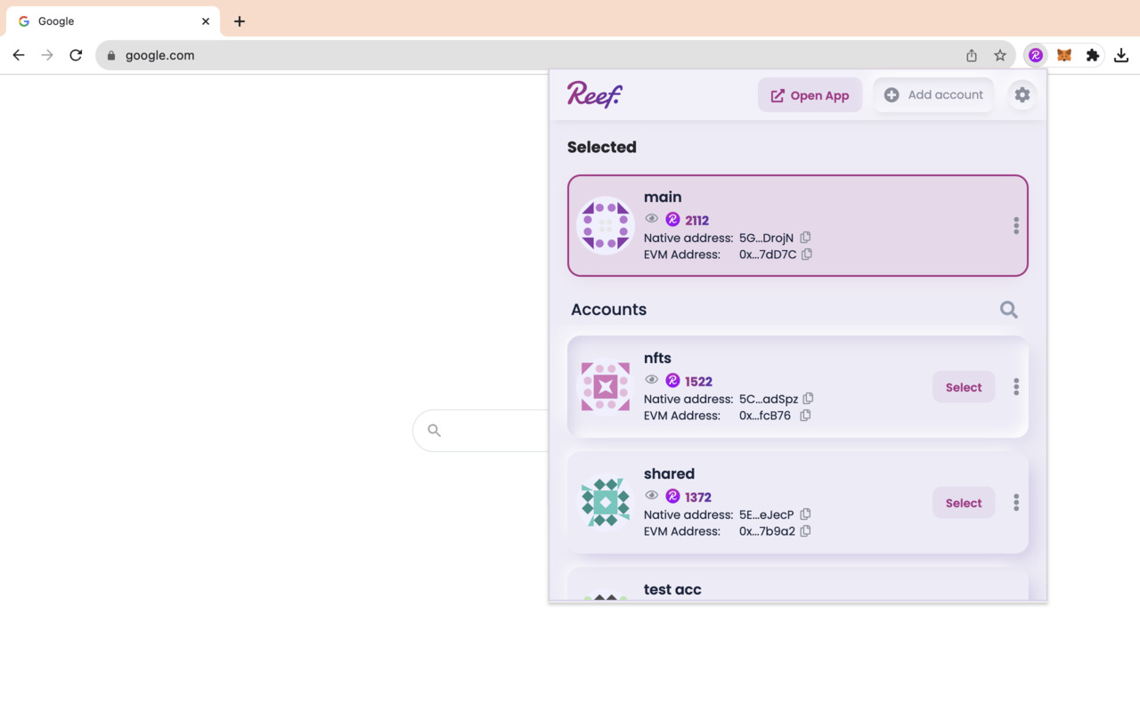The image size is (1140, 712).
Task: Click the Open App button
Action: coord(810,94)
